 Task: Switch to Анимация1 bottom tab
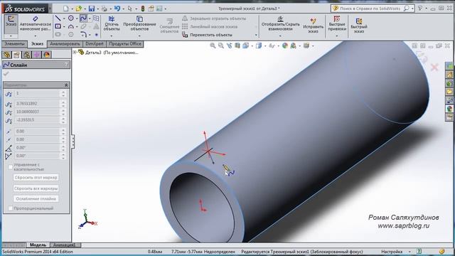coord(65,245)
